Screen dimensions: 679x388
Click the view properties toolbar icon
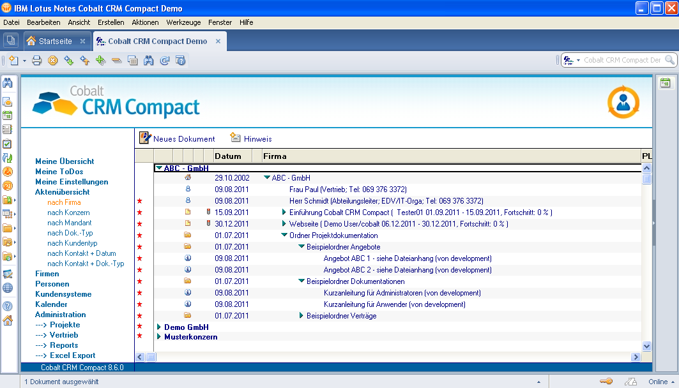click(x=132, y=61)
